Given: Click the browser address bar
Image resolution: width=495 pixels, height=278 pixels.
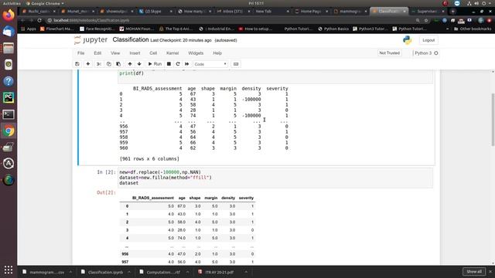Looking at the screenshot, I should tap(230, 20).
